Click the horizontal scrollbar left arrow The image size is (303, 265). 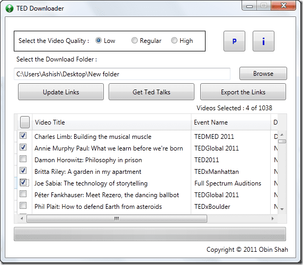click(22, 218)
